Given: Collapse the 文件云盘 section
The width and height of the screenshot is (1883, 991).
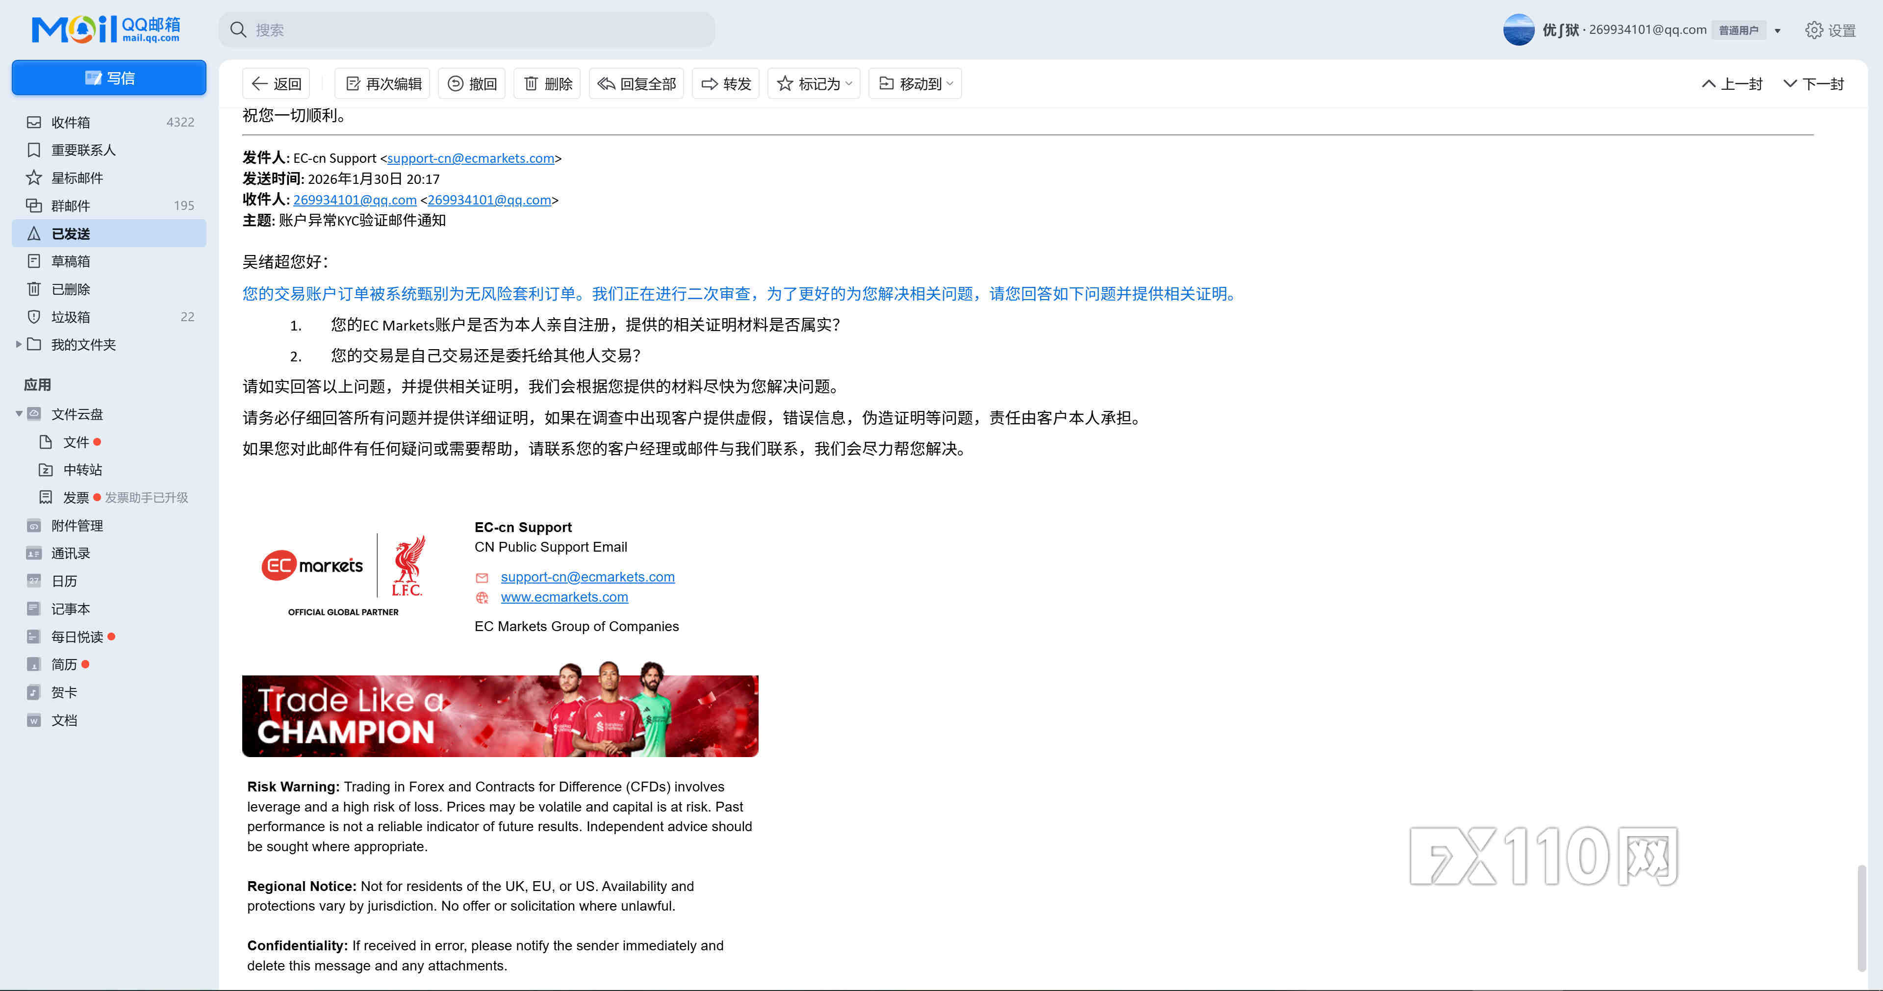Looking at the screenshot, I should click(x=18, y=414).
